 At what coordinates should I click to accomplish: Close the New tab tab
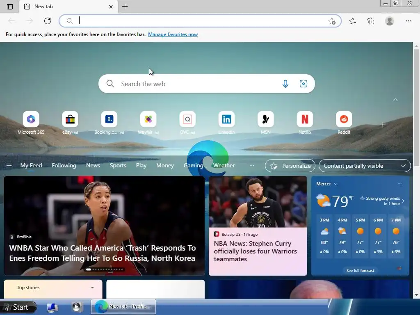tap(111, 7)
